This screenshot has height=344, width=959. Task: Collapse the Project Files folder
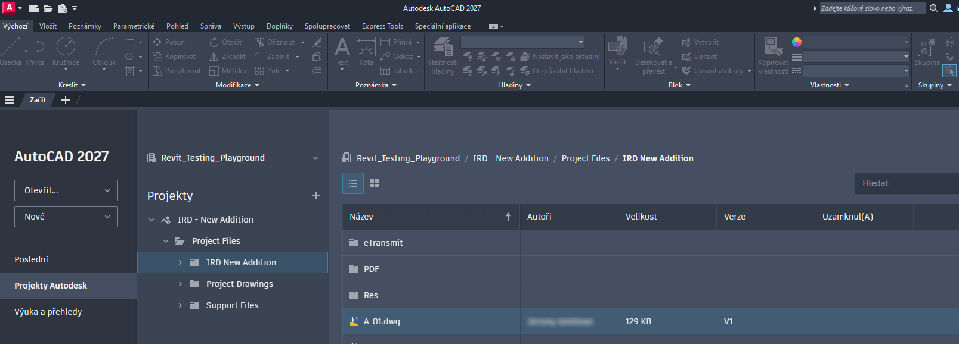[166, 241]
